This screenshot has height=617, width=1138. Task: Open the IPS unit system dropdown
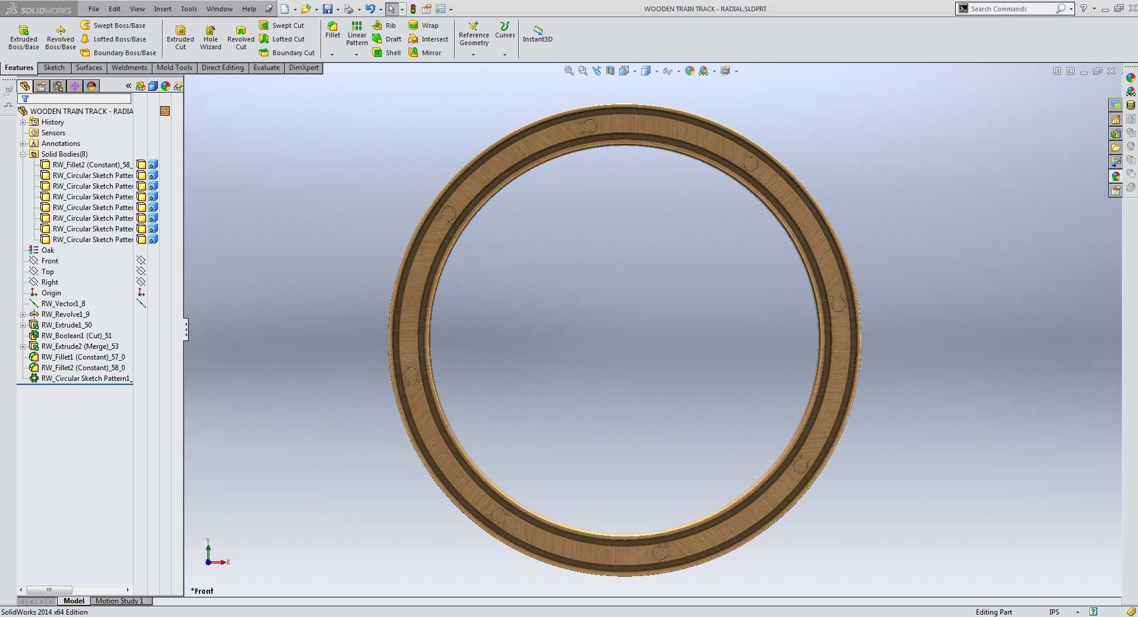pyautogui.click(x=1077, y=612)
